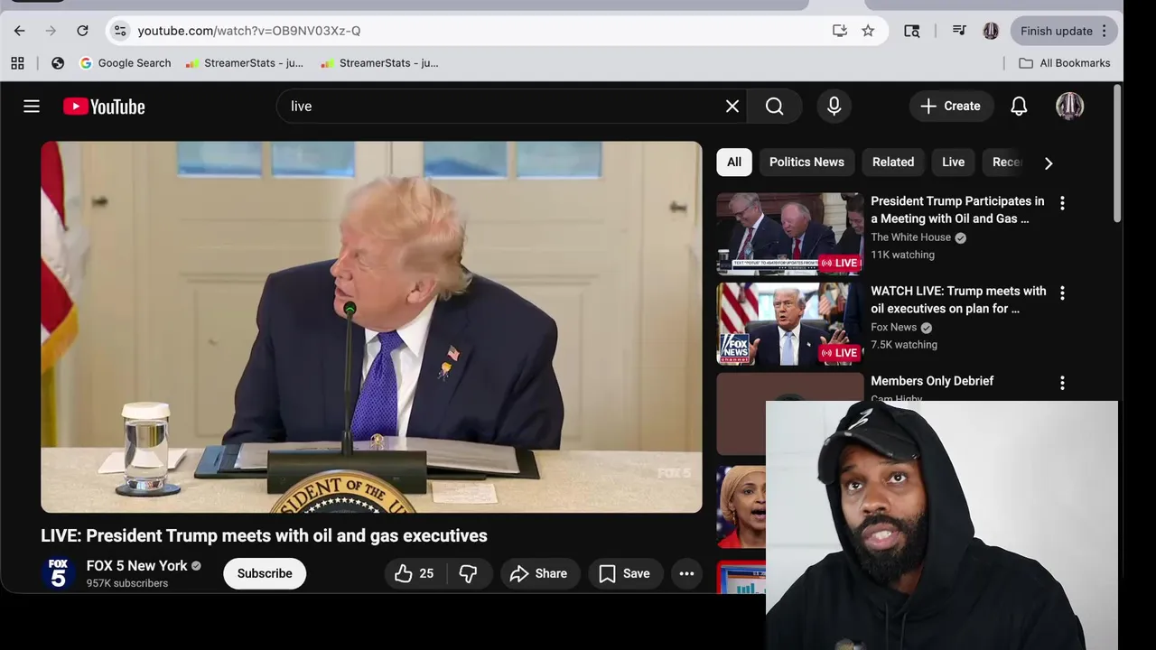Click '7.5K watching' text
The width and height of the screenshot is (1156, 650).
pyautogui.click(x=904, y=345)
